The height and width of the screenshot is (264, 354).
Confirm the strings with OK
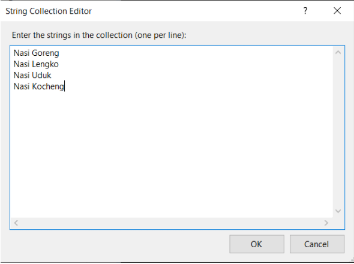[x=257, y=244]
